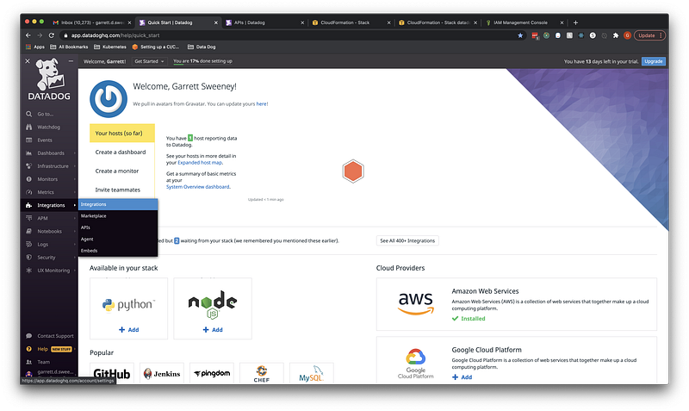Bookmark page with the star icon
This screenshot has width=689, height=411.
(x=520, y=35)
